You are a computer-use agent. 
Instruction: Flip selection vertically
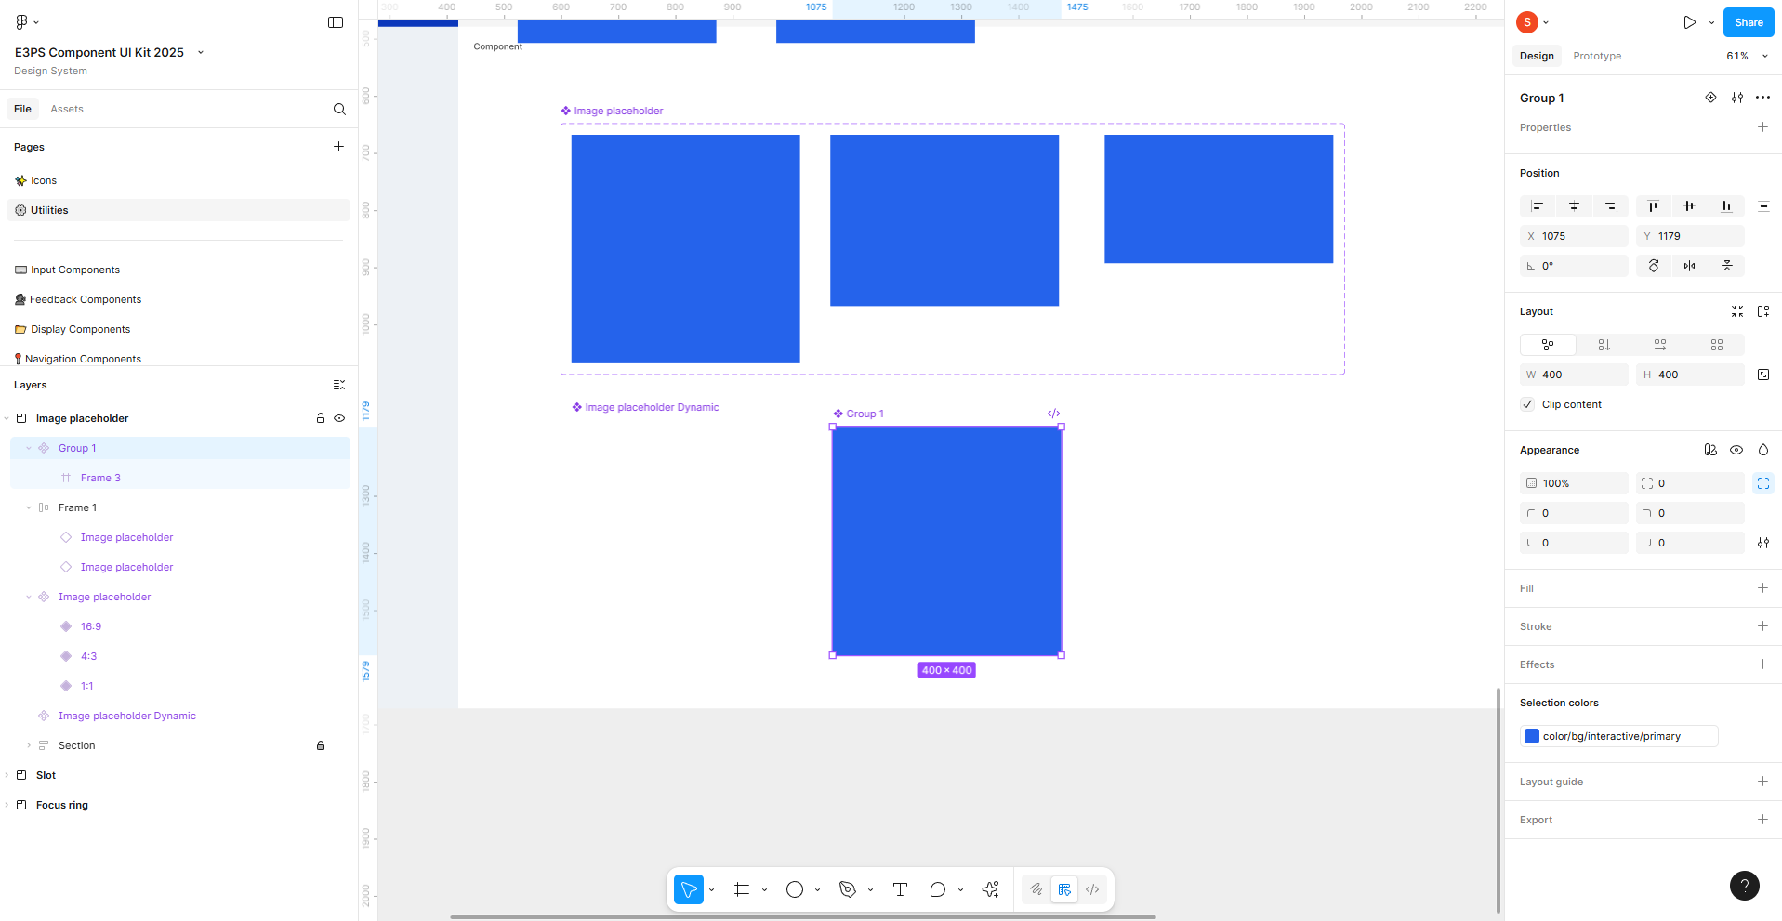coord(1726,266)
